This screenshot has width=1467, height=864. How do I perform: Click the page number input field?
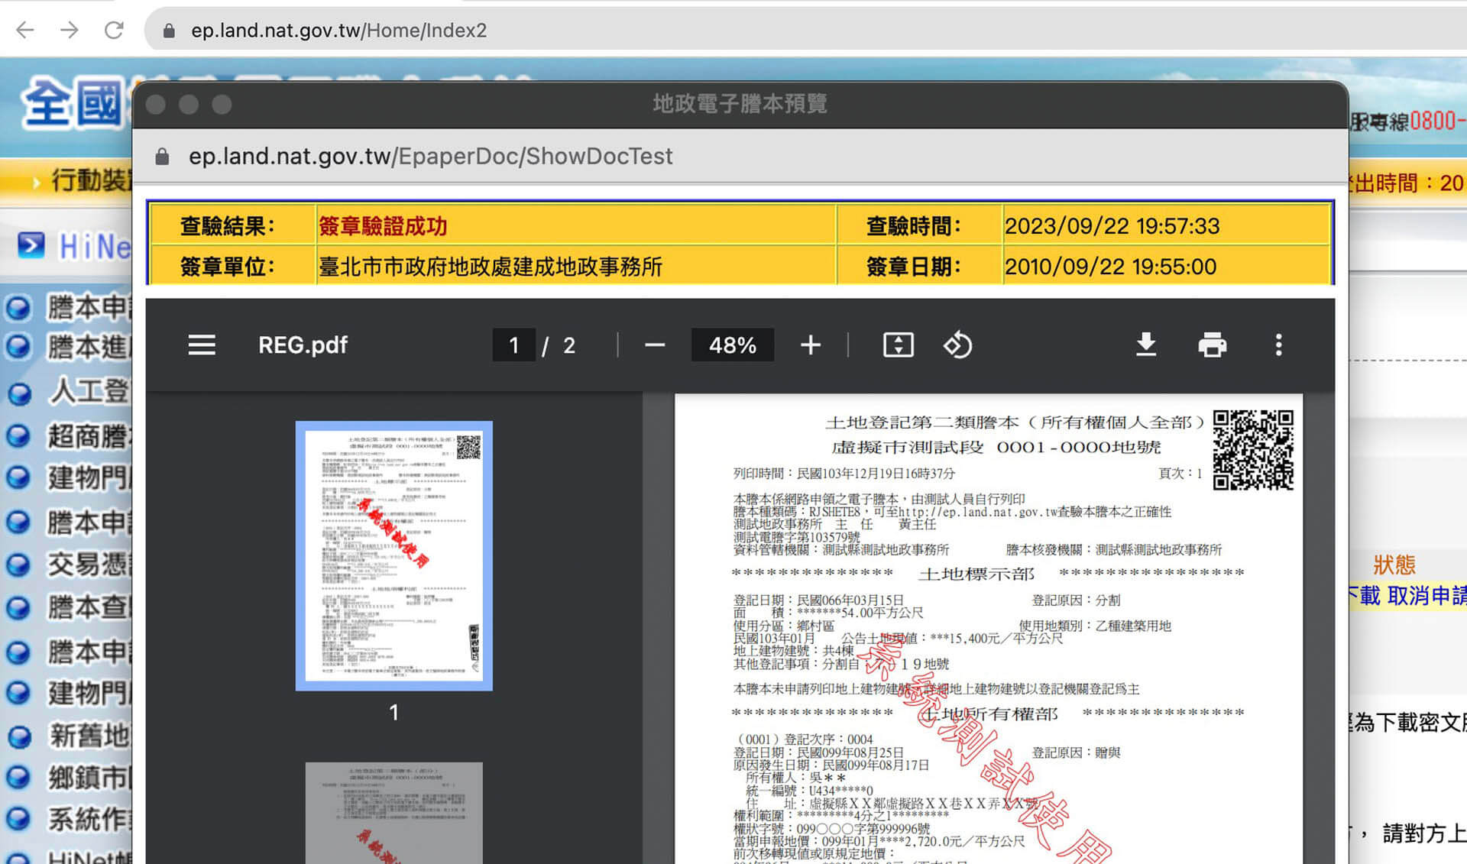click(513, 345)
